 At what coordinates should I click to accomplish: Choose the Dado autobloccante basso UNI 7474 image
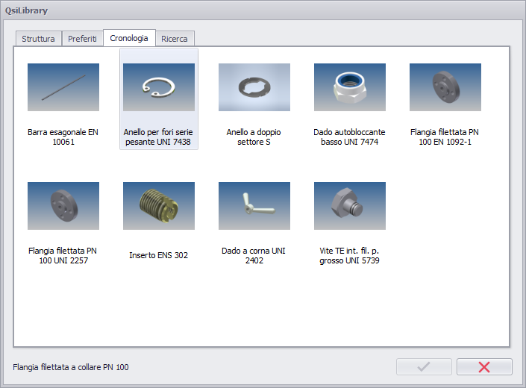tap(350, 87)
